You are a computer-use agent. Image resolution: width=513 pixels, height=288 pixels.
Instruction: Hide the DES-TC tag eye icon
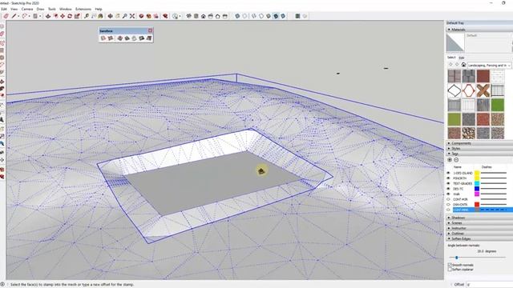point(449,189)
